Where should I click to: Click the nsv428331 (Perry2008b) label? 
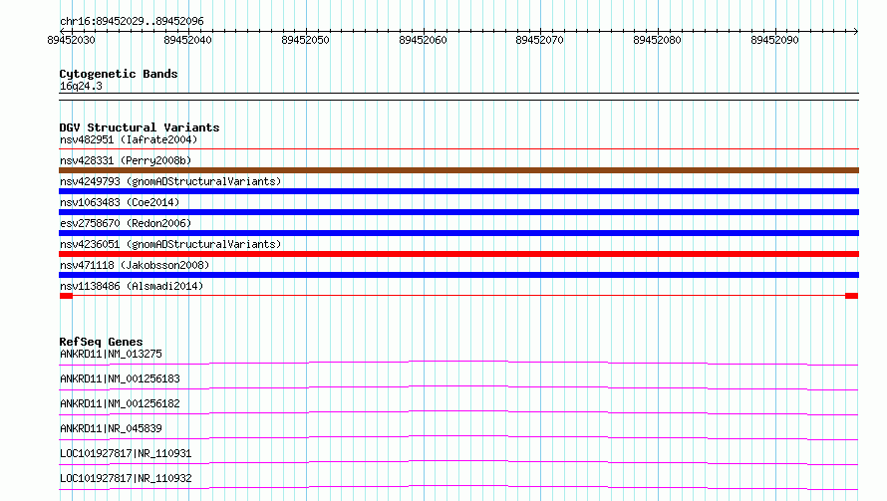tap(126, 160)
